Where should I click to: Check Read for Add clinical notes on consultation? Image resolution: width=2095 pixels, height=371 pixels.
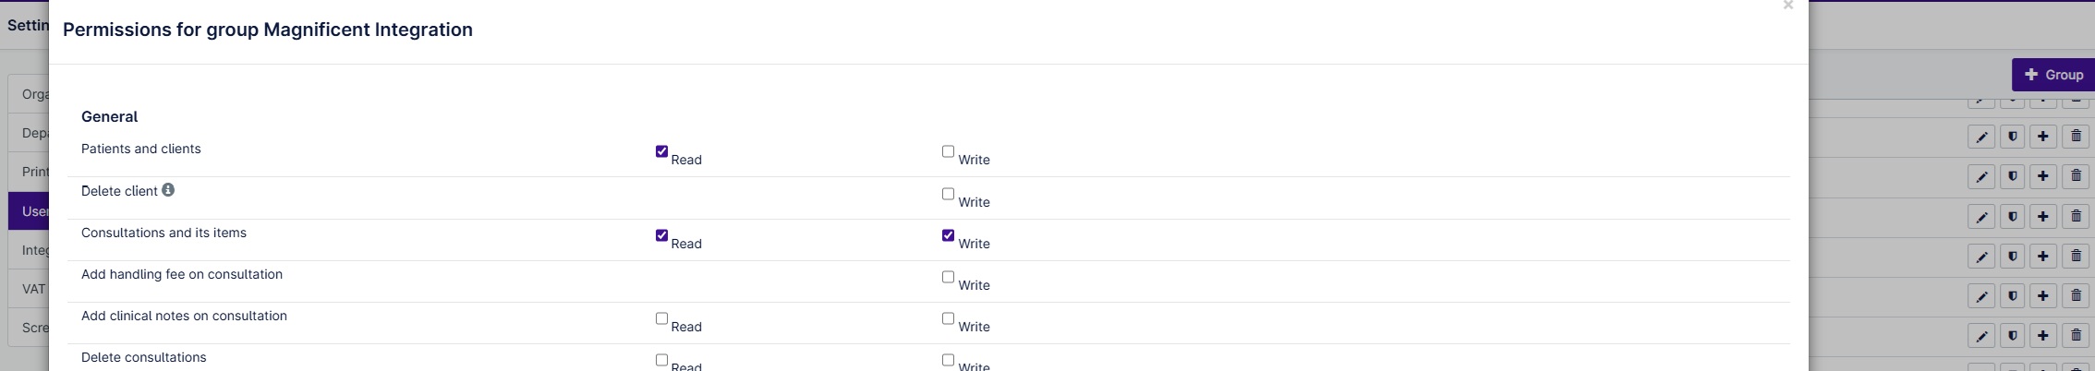click(x=661, y=318)
